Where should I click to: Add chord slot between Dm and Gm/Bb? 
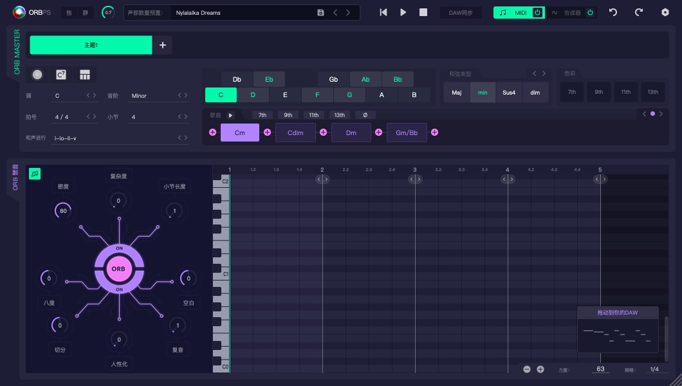pos(379,133)
